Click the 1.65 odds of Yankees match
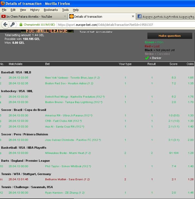This screenshot has height=199, width=195. pyautogui.click(x=191, y=78)
